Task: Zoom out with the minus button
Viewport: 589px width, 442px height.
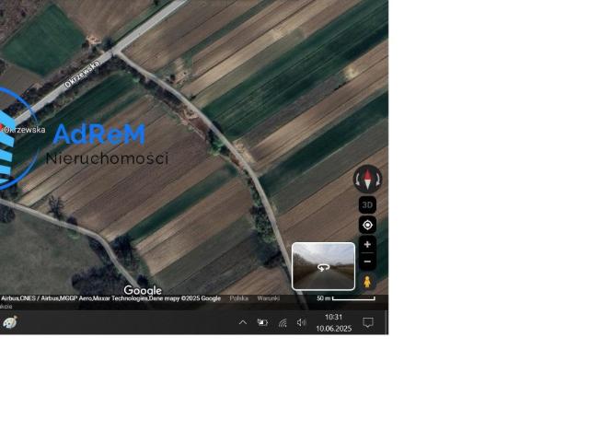Action: click(367, 262)
